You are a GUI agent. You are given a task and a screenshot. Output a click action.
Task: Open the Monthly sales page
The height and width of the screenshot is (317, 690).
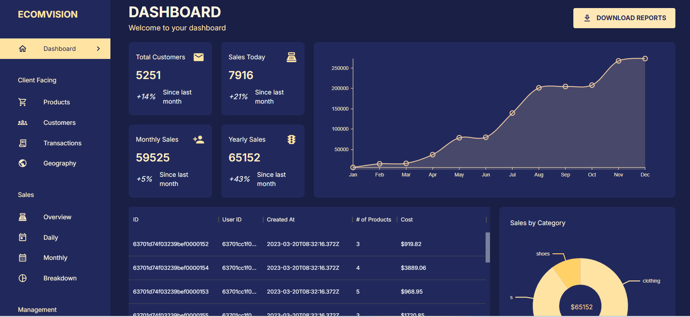pyautogui.click(x=55, y=258)
